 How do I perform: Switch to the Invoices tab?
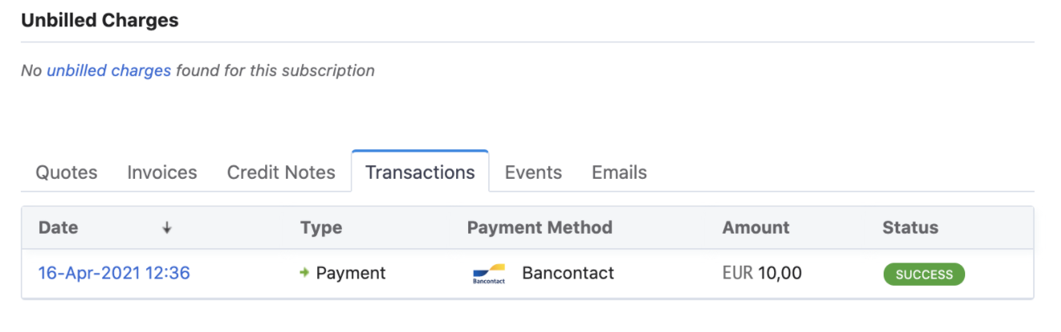[x=162, y=172]
